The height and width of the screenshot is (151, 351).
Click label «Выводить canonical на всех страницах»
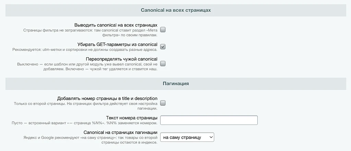(116, 25)
